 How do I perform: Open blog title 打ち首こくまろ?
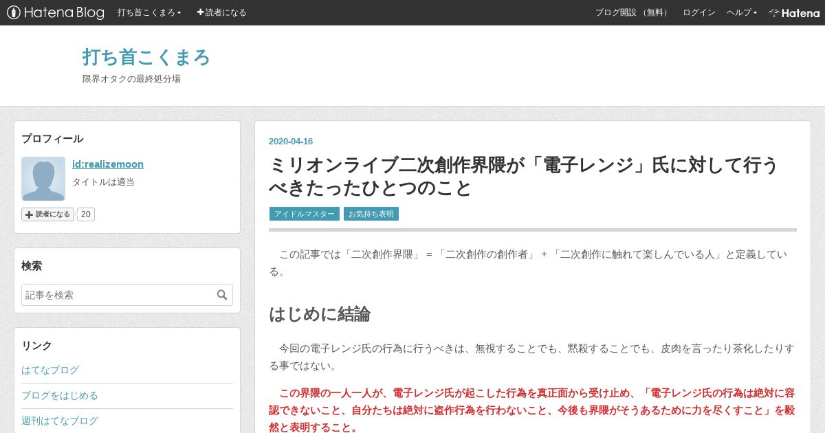pyautogui.click(x=146, y=57)
